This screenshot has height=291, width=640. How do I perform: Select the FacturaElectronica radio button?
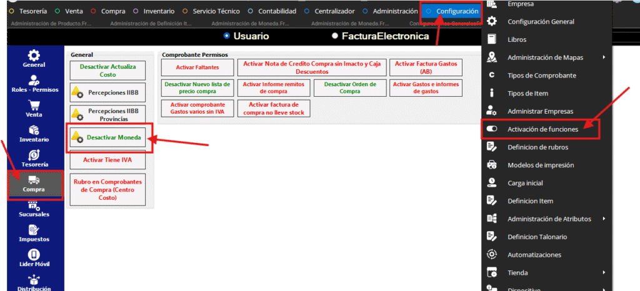pyautogui.click(x=336, y=36)
